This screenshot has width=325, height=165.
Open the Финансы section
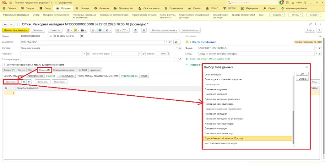click(x=101, y=9)
